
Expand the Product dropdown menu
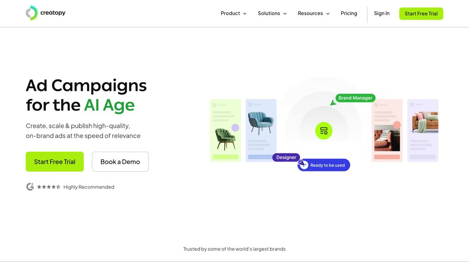[234, 14]
